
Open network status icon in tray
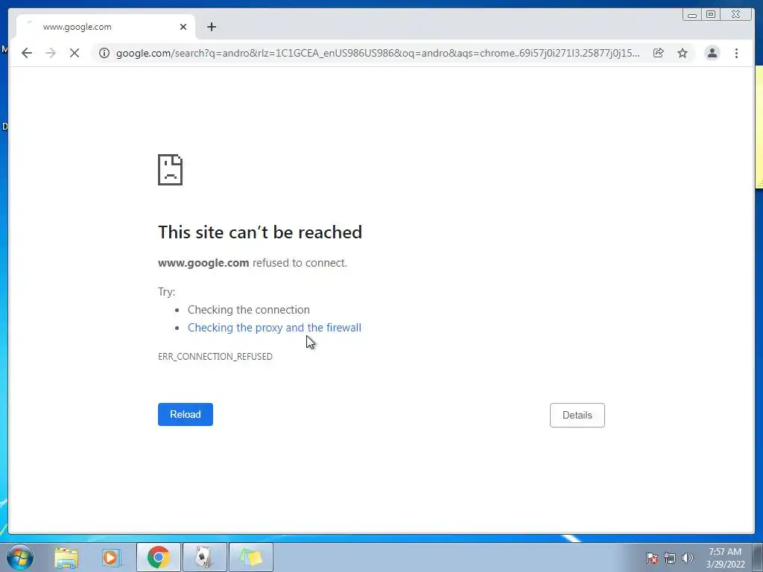(x=670, y=558)
